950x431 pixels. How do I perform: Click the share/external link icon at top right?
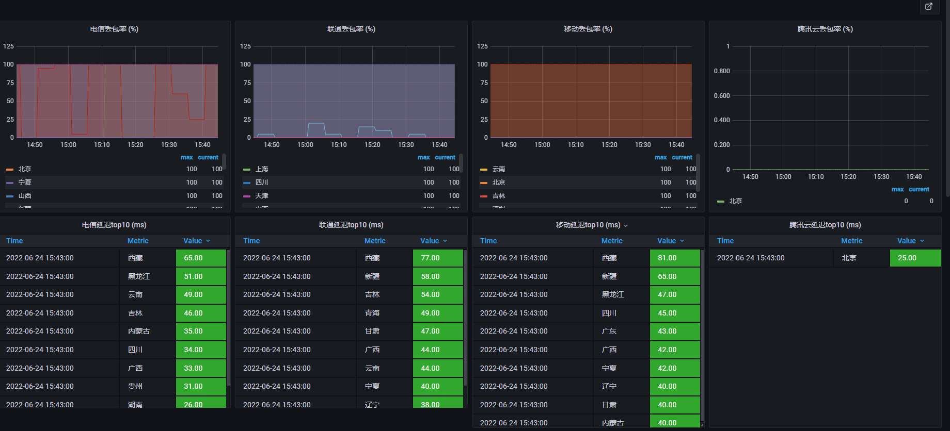pos(929,6)
